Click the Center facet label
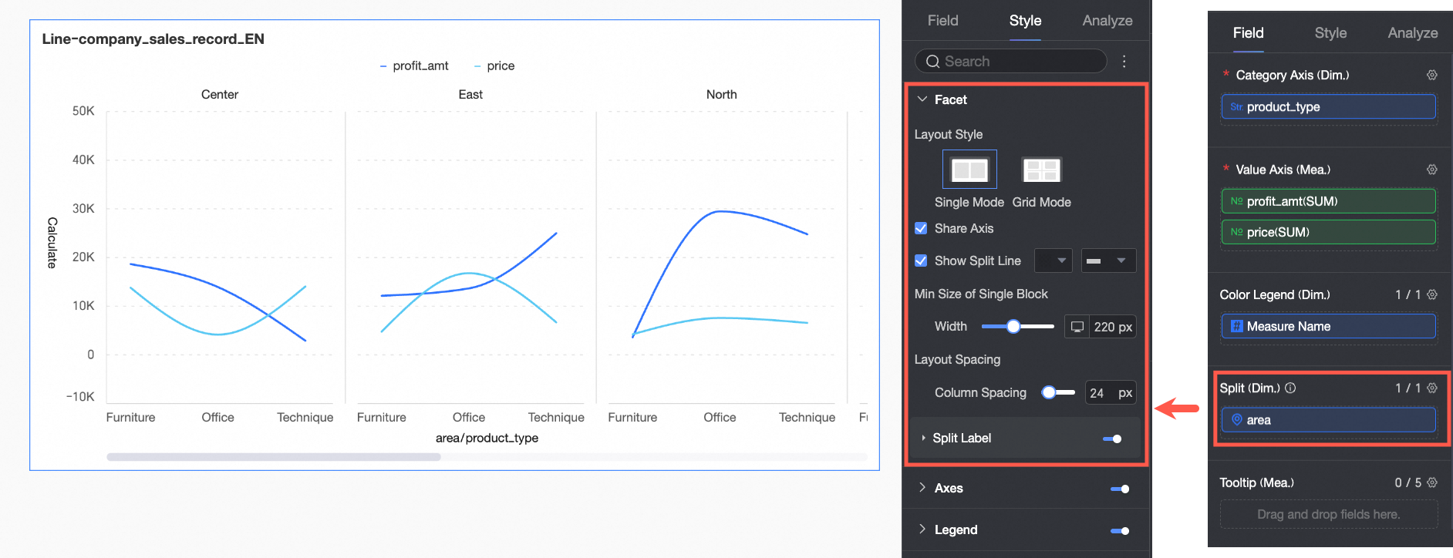This screenshot has width=1453, height=558. coord(220,94)
